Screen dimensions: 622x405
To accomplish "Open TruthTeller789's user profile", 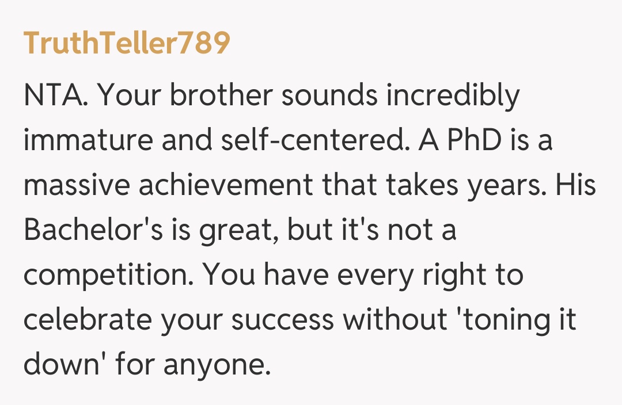I will point(127,44).
